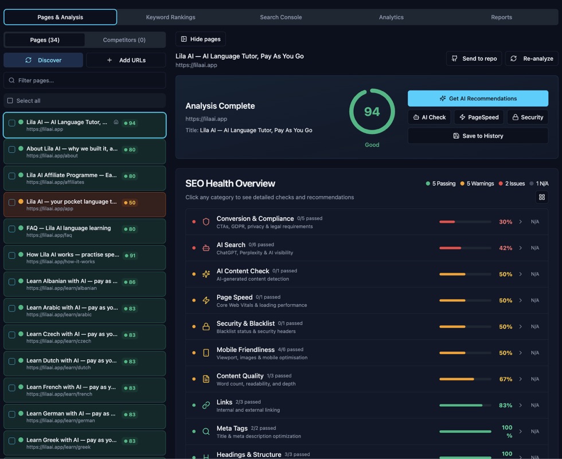This screenshot has height=459, width=562.
Task: Click Get AI Recommendations button
Action: click(478, 99)
